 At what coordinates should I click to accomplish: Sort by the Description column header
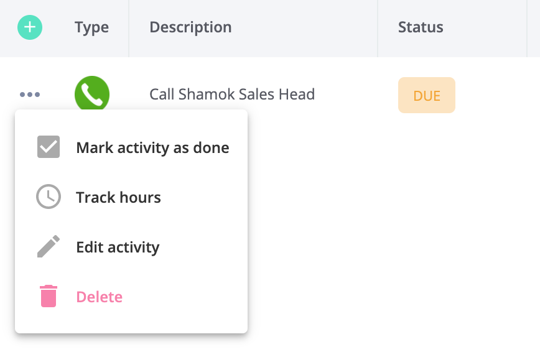pyautogui.click(x=190, y=27)
